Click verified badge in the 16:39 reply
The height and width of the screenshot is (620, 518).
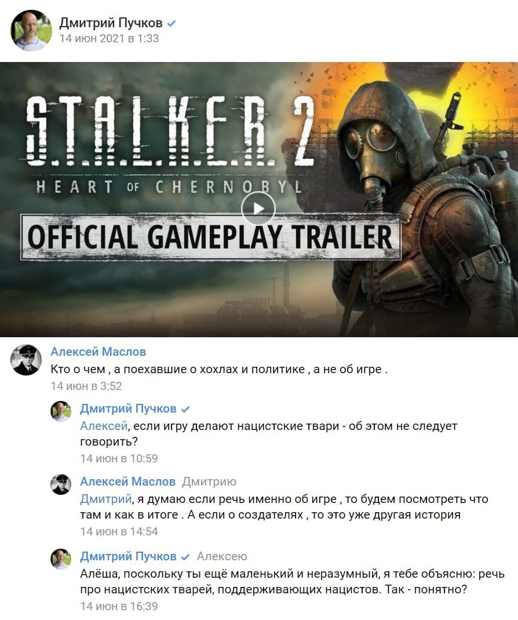point(185,557)
